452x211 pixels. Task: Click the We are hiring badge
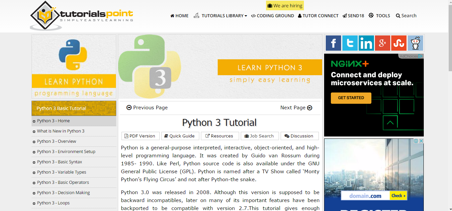tap(285, 6)
